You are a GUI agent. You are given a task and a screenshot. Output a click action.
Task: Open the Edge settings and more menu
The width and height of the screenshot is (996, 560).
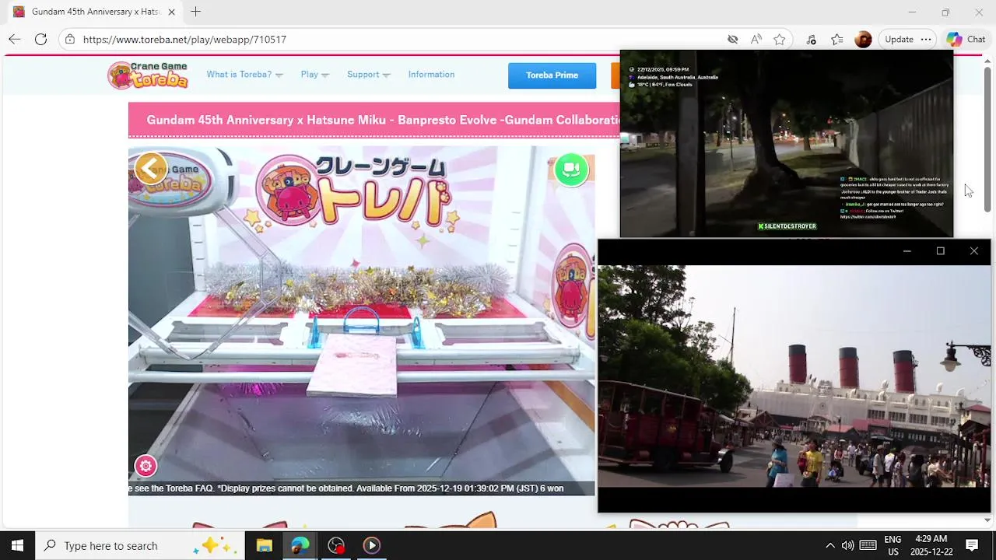click(925, 39)
